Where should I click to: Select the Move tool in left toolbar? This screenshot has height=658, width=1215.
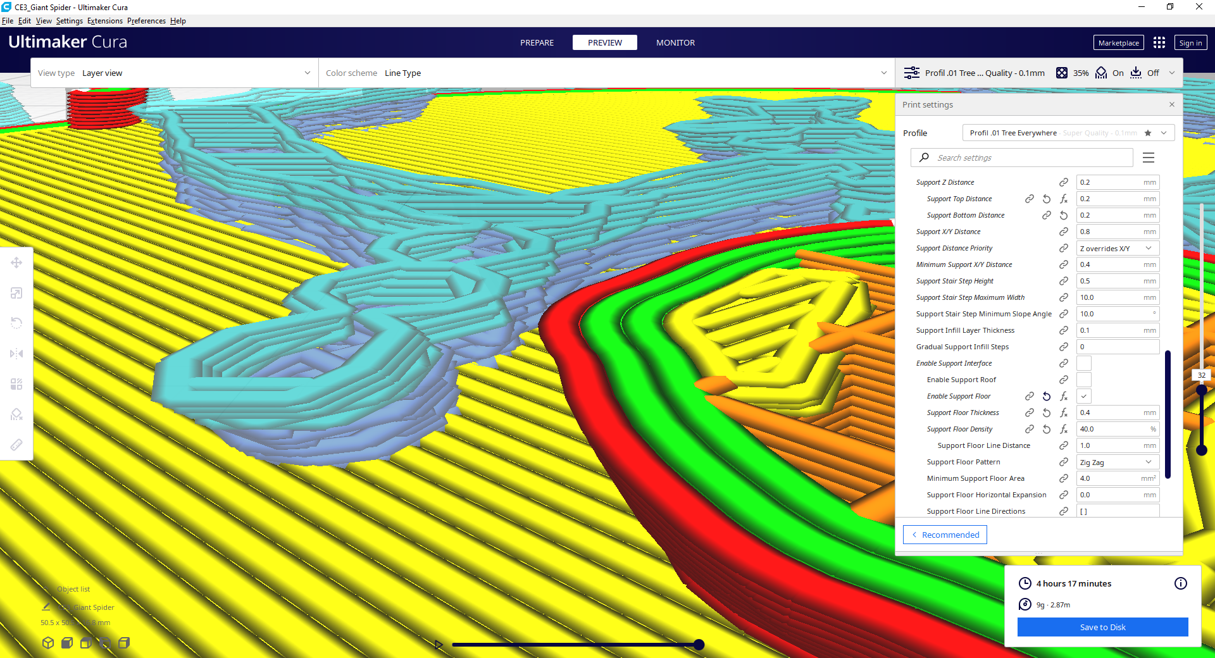pos(16,263)
